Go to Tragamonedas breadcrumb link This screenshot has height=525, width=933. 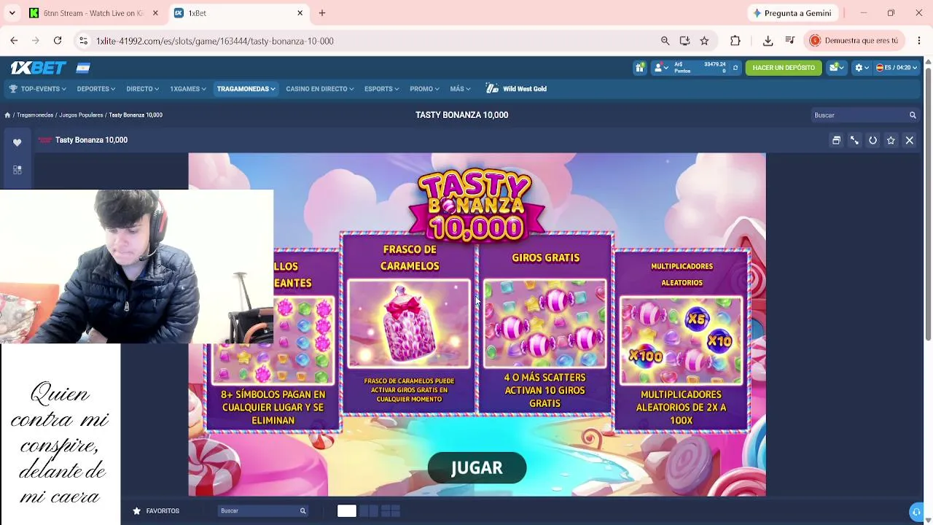(x=35, y=115)
